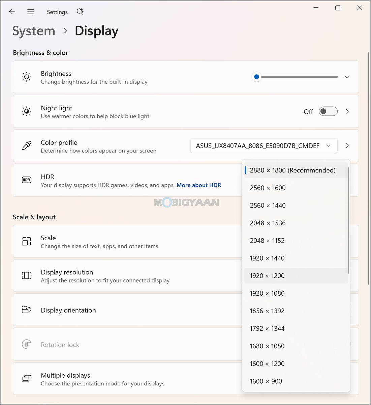Open the HDR settings row
The height and width of the screenshot is (405, 371).
[127, 180]
